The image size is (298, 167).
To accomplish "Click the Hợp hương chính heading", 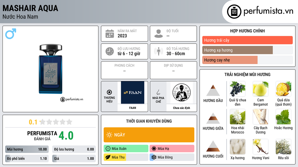I will pos(247,31).
